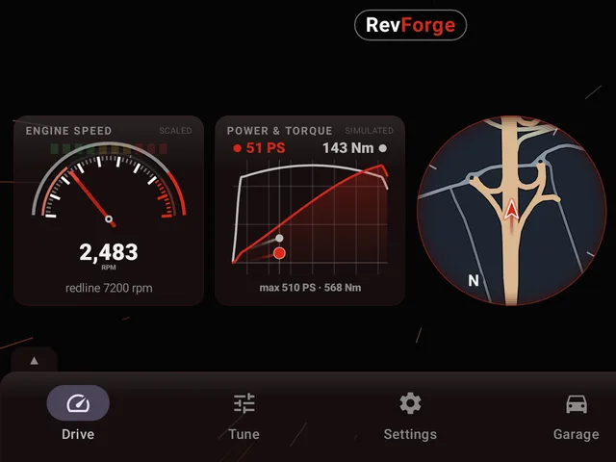Select the Drive tab label
Viewport: 616px width, 462px height.
[78, 434]
